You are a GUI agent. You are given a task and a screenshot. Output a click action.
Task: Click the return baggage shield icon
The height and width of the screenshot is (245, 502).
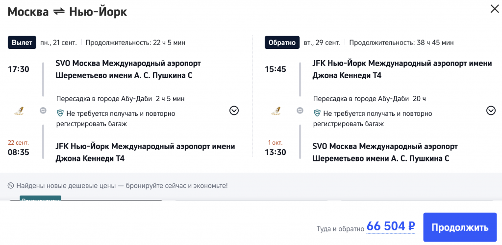[x=317, y=113]
